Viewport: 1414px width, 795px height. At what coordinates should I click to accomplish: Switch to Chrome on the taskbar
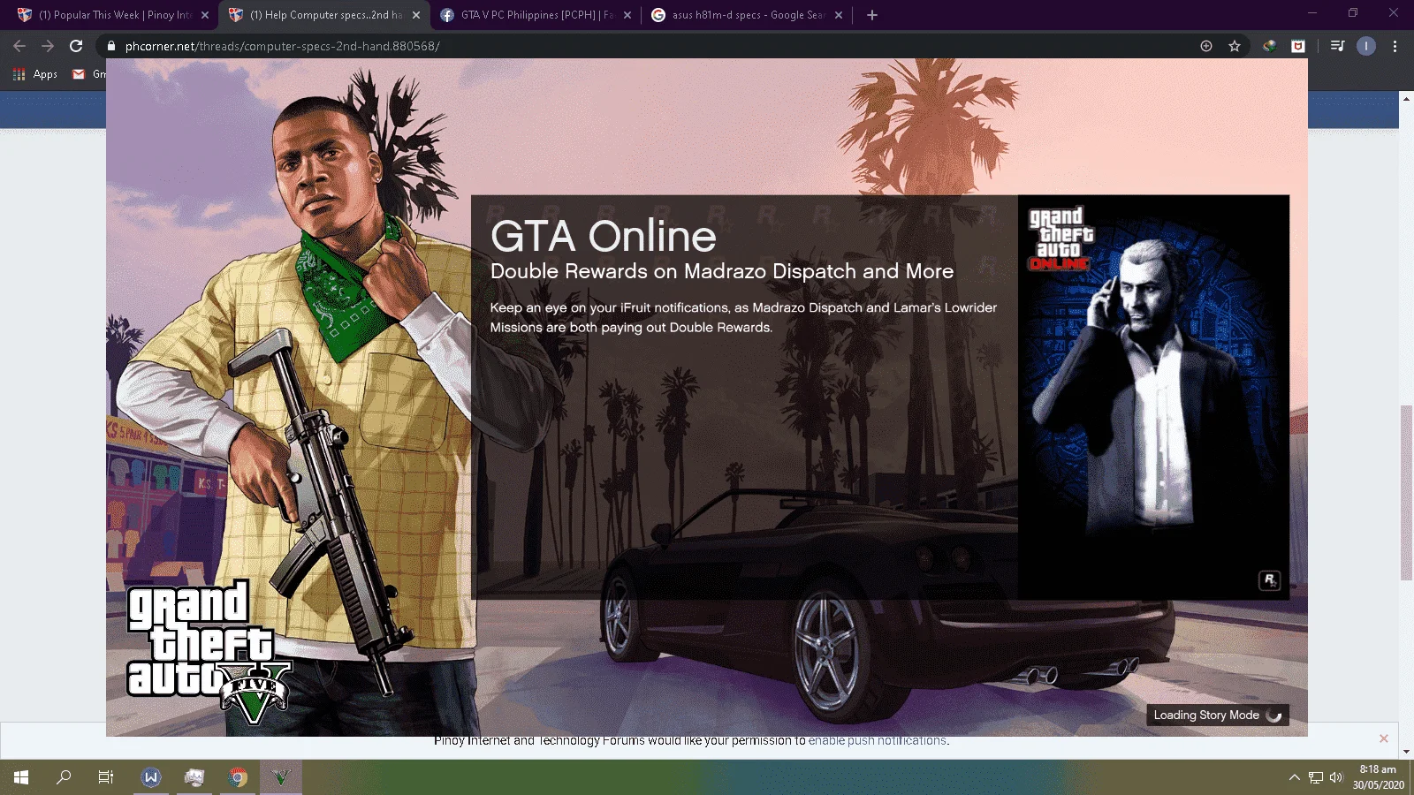click(x=238, y=777)
